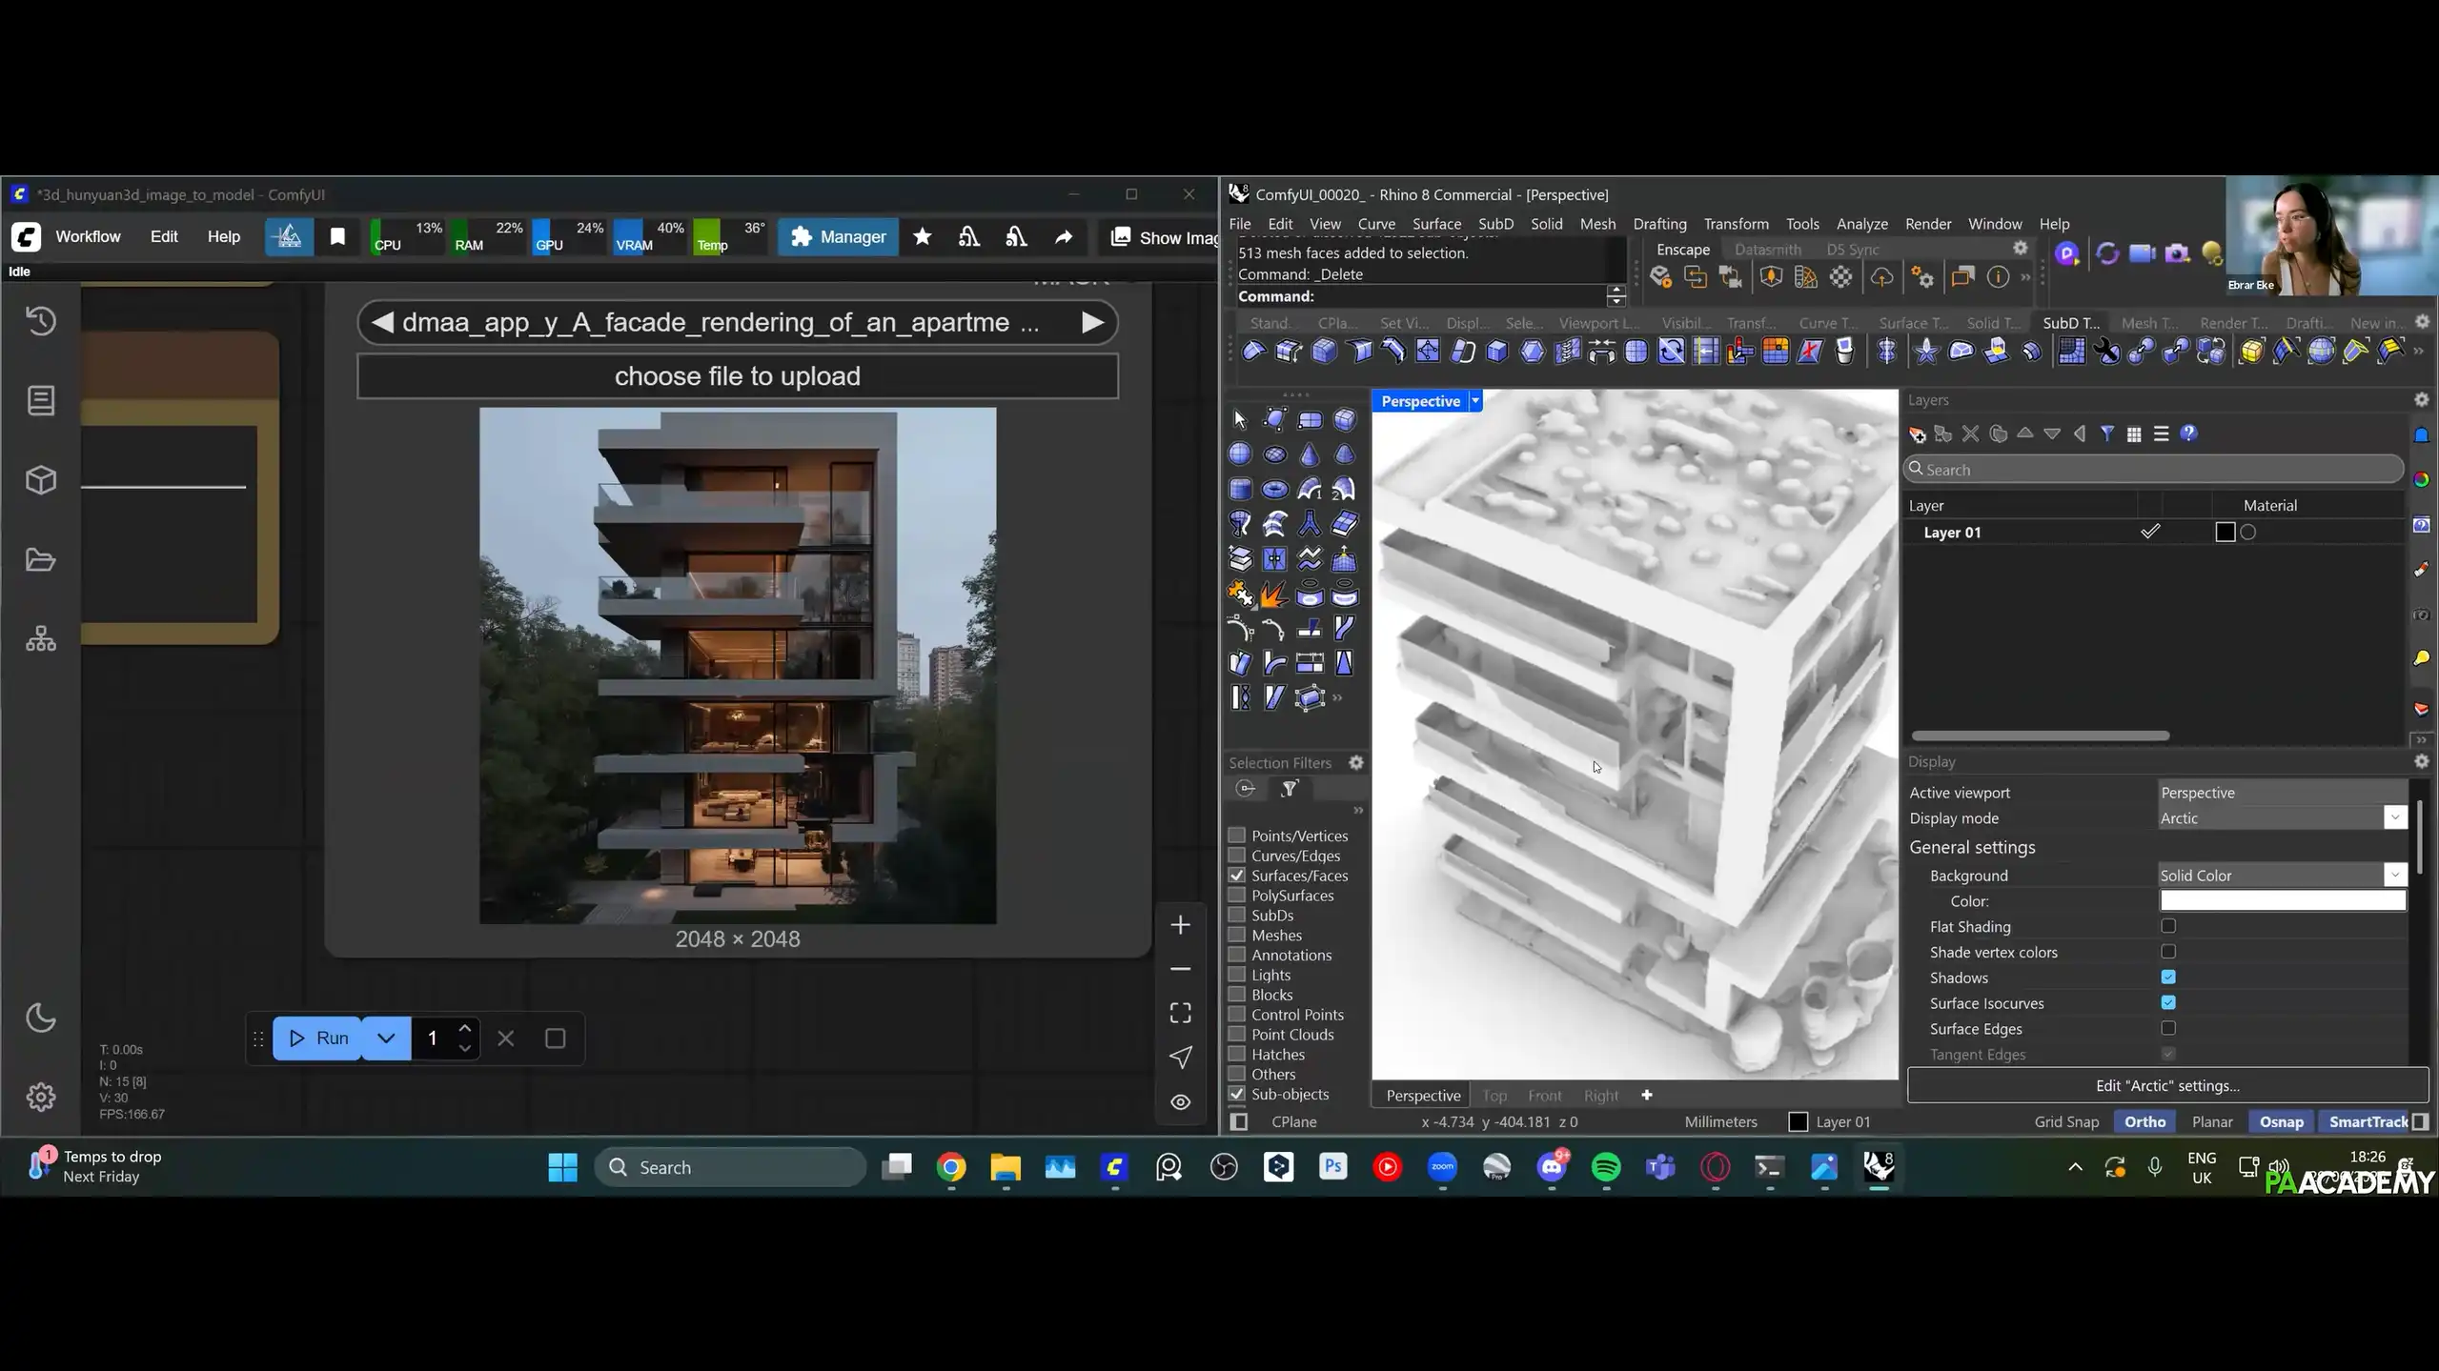This screenshot has height=1371, width=2439.
Task: Show hidden Windows system tray icons
Action: pos(2075,1167)
